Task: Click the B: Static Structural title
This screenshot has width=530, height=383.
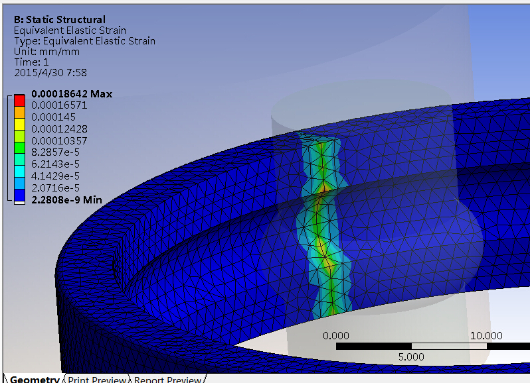Action: [60, 20]
